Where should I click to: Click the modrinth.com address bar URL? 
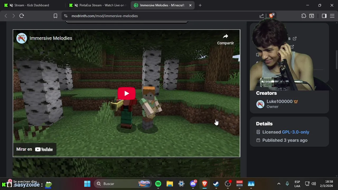105,16
